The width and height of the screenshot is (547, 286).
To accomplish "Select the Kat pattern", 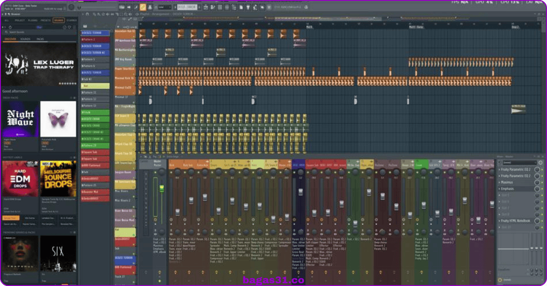I will click(95, 86).
